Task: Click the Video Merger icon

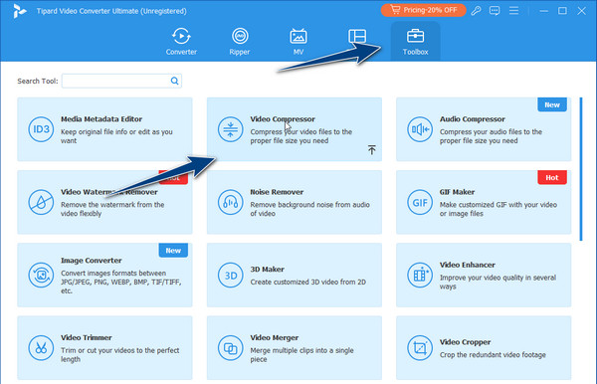Action: point(231,348)
